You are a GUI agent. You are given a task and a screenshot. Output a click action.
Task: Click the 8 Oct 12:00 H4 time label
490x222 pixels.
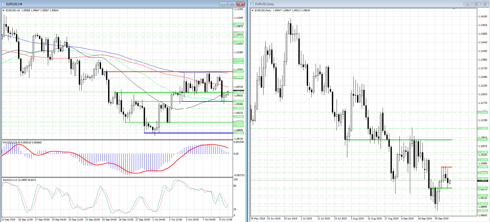[226, 220]
